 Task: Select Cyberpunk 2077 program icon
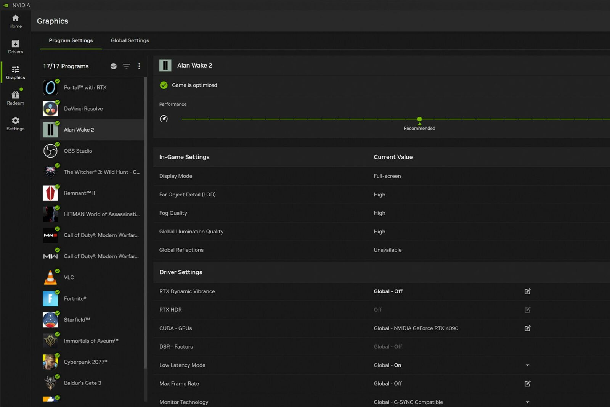50,362
